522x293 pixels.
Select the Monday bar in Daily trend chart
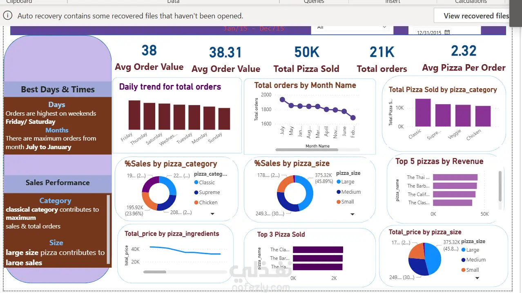[209, 119]
